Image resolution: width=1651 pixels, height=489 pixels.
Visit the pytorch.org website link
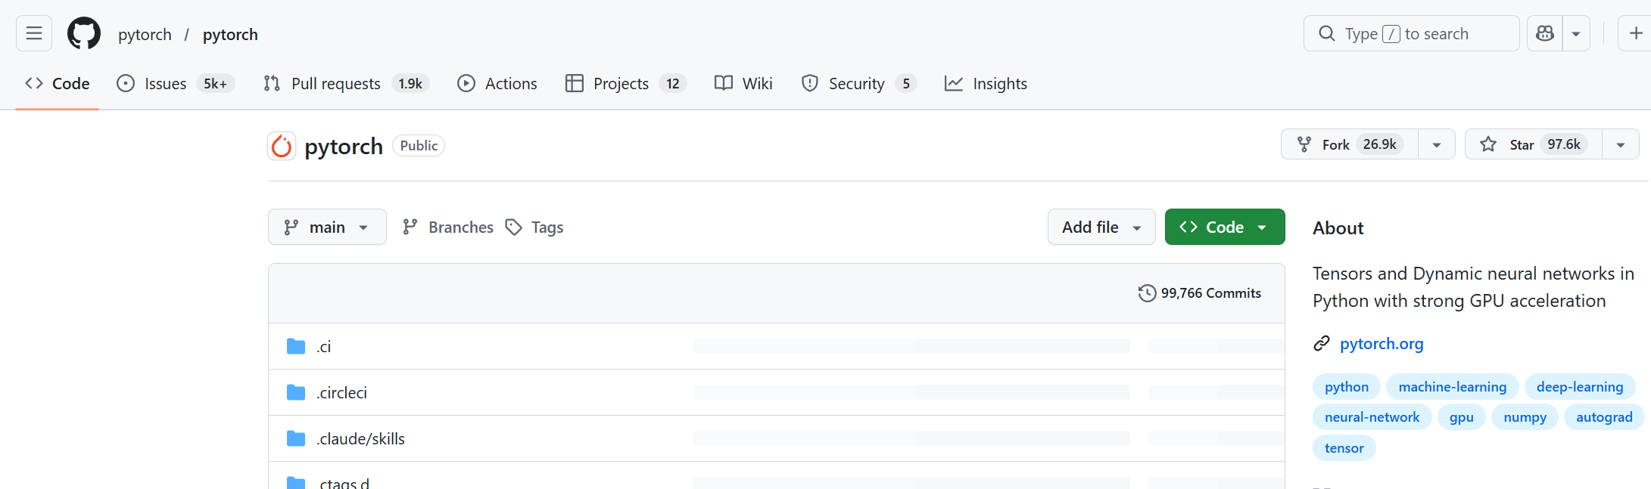[x=1382, y=344]
